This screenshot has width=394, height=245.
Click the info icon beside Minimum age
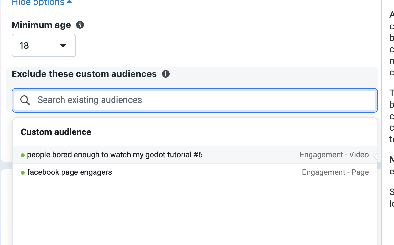tap(80, 25)
